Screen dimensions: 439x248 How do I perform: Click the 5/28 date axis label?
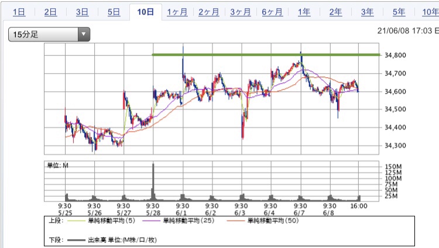coord(153,213)
